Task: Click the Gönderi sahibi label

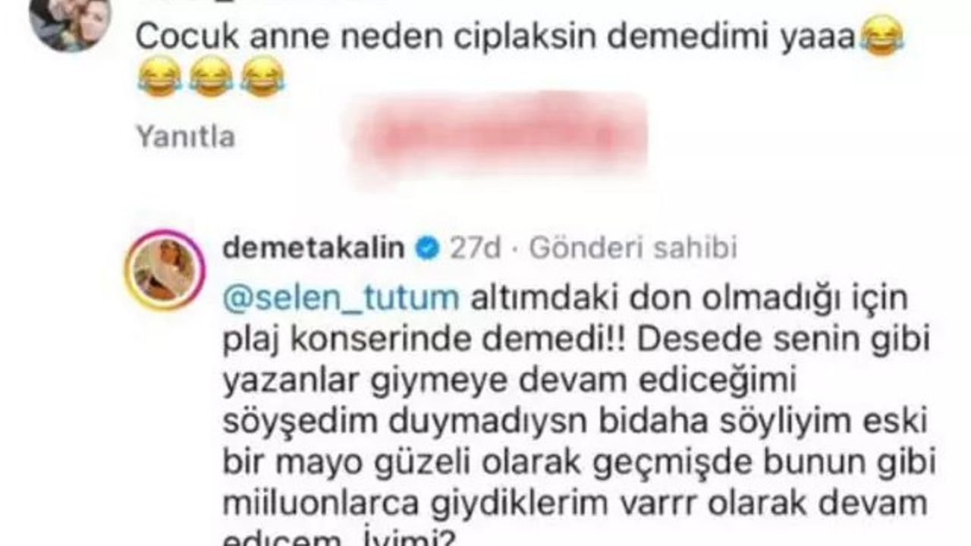Action: [x=633, y=248]
